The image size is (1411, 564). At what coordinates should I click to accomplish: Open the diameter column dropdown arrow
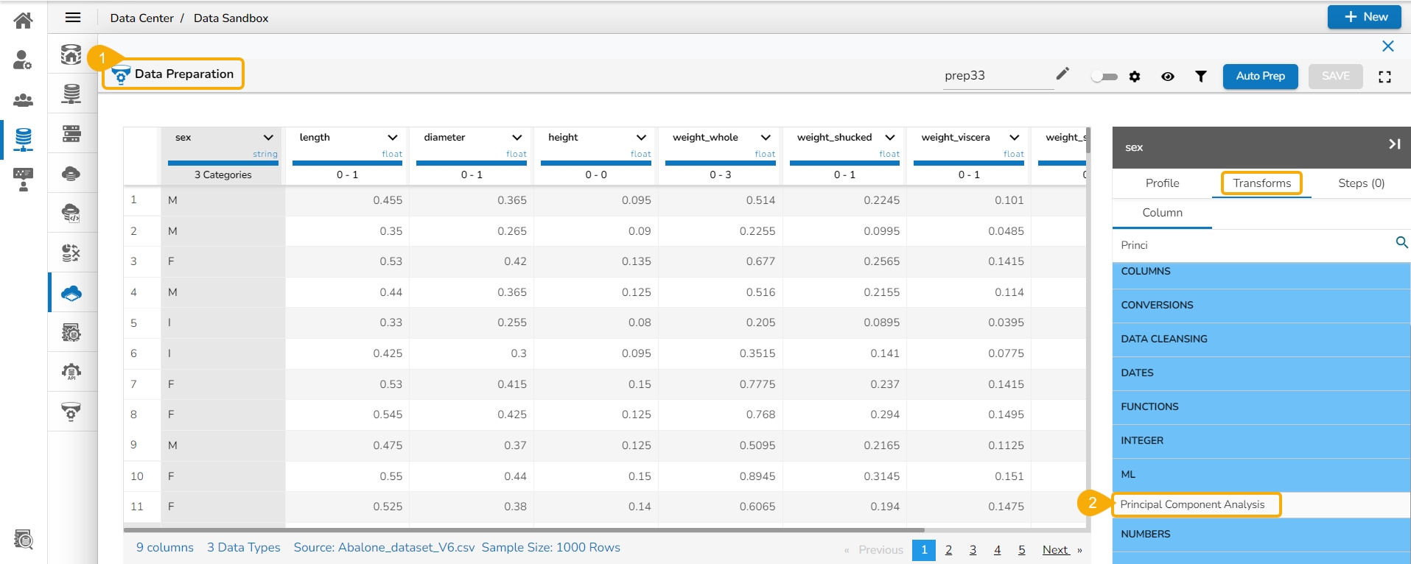click(x=517, y=138)
